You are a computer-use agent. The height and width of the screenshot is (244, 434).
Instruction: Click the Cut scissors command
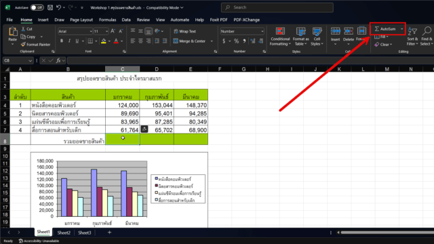click(27, 28)
